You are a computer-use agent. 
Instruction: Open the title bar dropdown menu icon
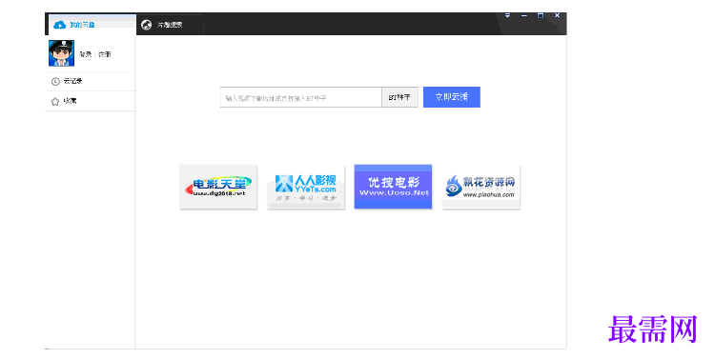507,15
